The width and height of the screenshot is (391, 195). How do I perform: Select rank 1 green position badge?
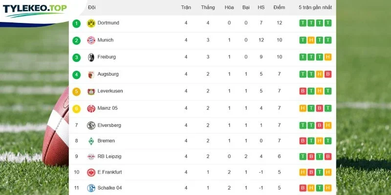(77, 23)
